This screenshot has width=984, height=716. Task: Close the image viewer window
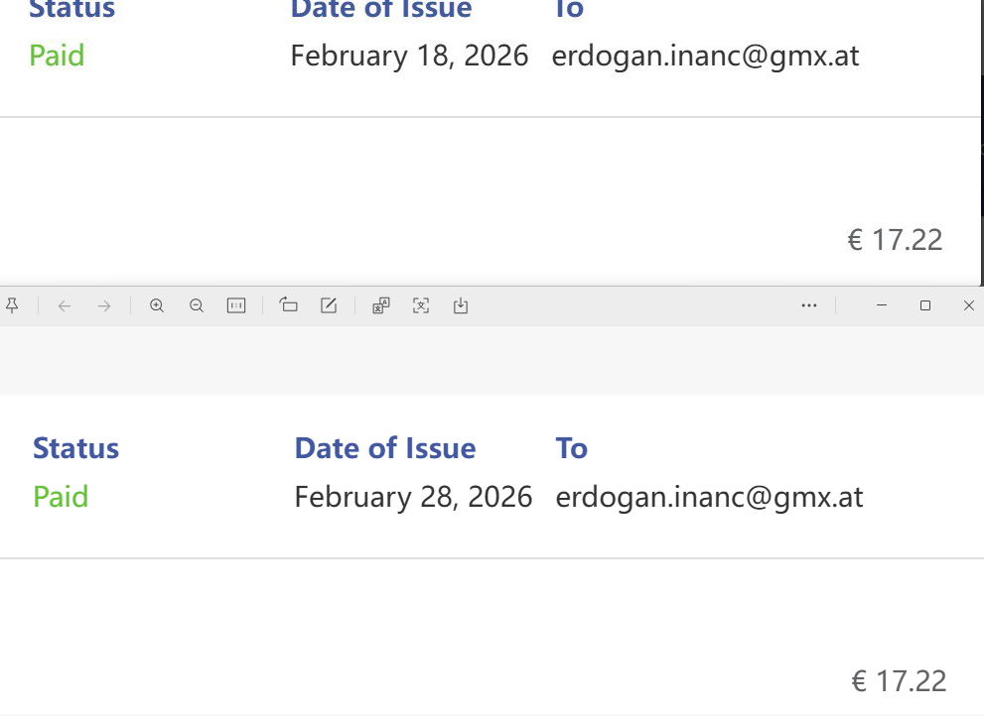pyautogui.click(x=969, y=305)
